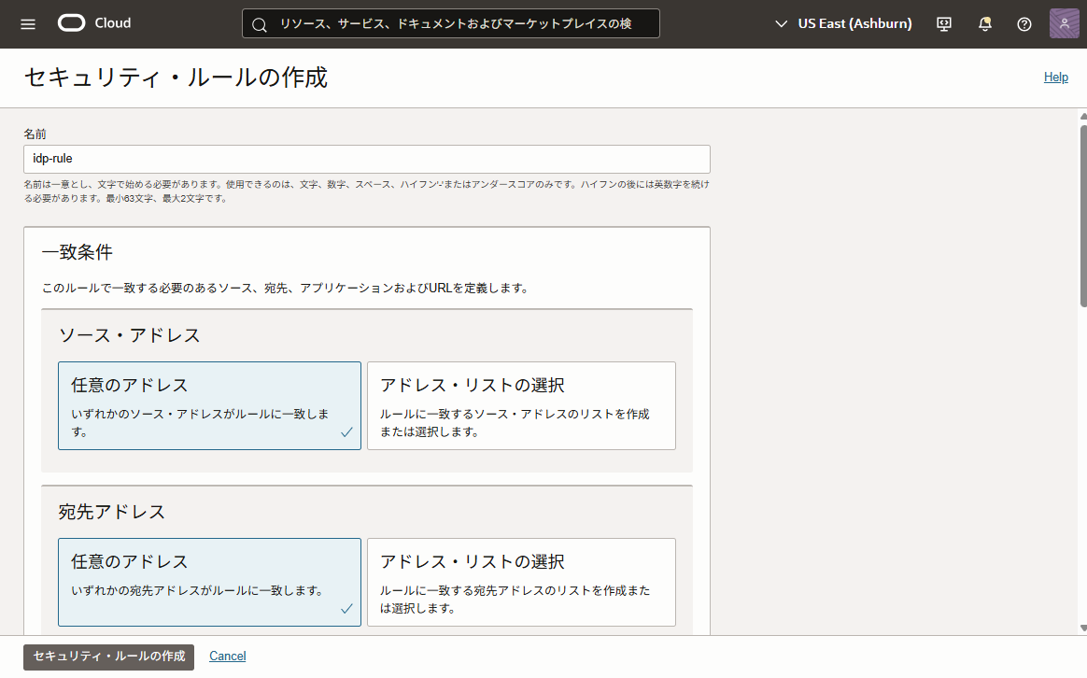1087x678 pixels.
Task: Click the Oracle Cloud logo
Action: 94,23
